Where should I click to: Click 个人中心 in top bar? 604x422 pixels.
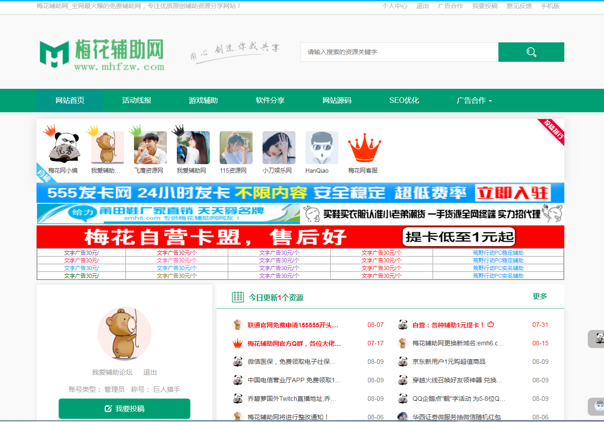395,6
